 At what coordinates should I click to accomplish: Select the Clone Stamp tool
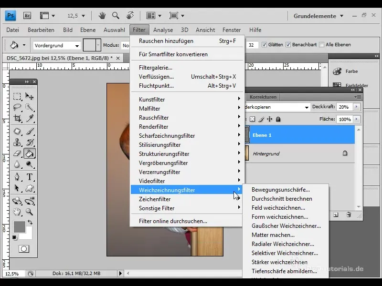click(17, 142)
